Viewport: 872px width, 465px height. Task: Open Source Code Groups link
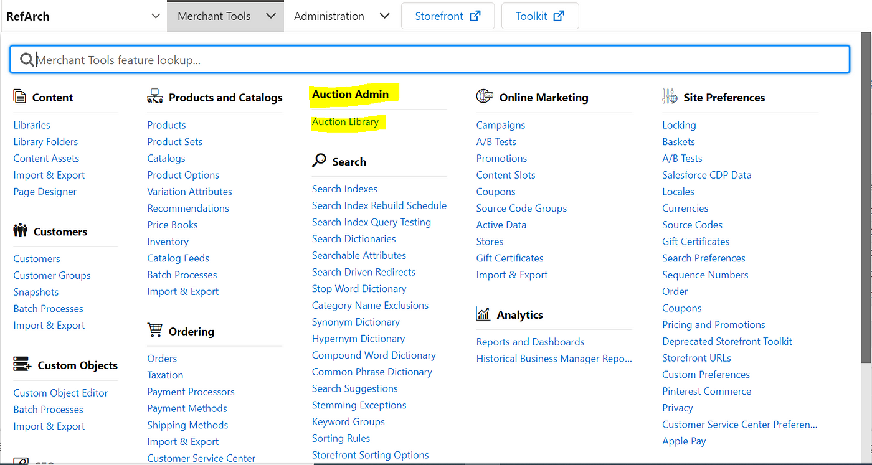click(x=521, y=209)
